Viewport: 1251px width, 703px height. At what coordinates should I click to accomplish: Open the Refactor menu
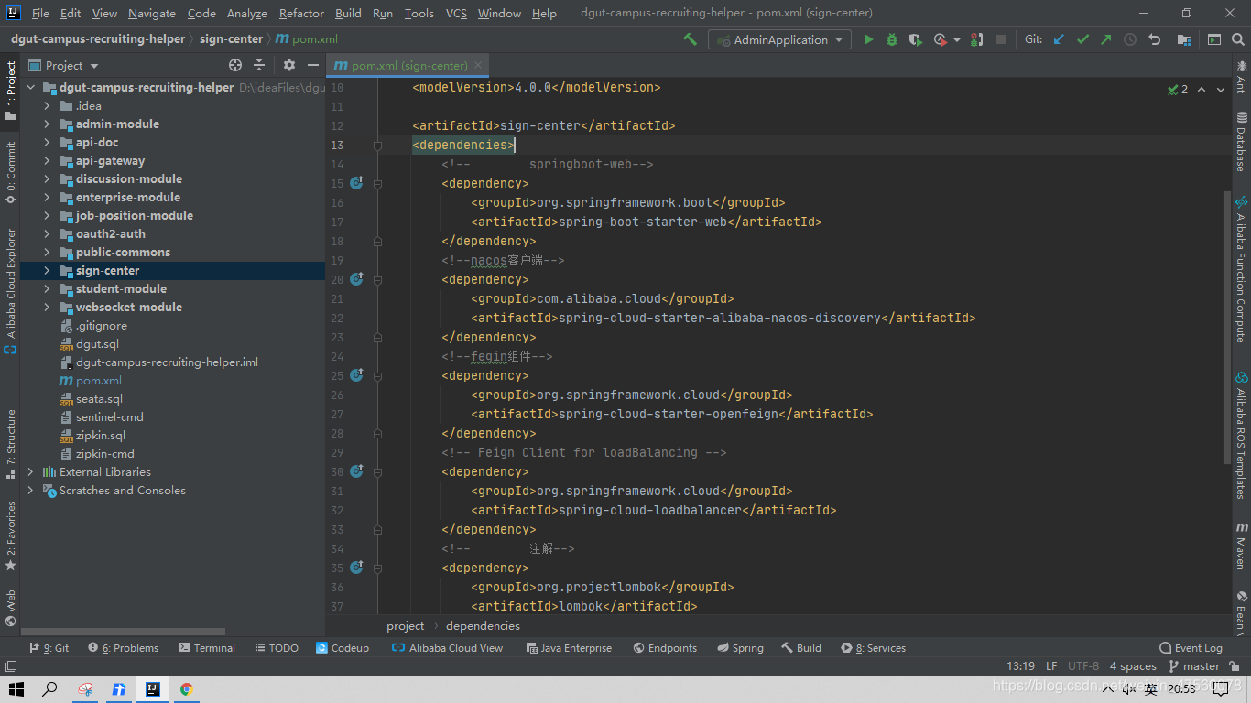click(301, 13)
